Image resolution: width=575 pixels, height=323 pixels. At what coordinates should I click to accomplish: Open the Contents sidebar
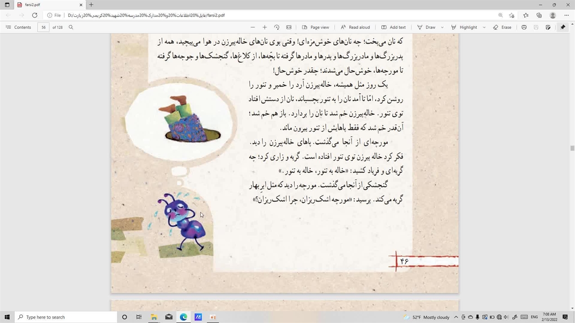pos(18,27)
